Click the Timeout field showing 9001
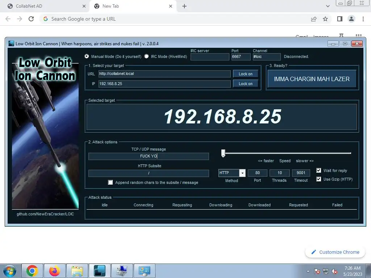 point(301,173)
